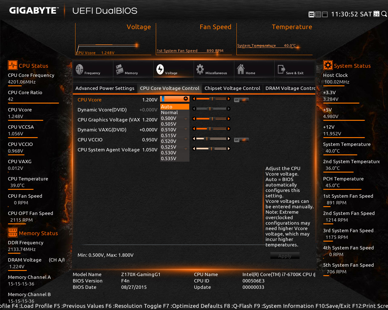388x310 pixels.
Task: Click the 11:30:52 clock display
Action: [x=345, y=14]
